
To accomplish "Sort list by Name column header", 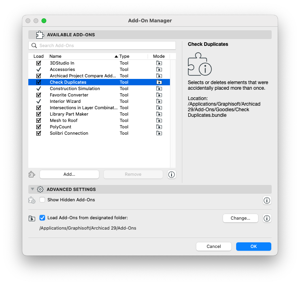I will [83, 56].
